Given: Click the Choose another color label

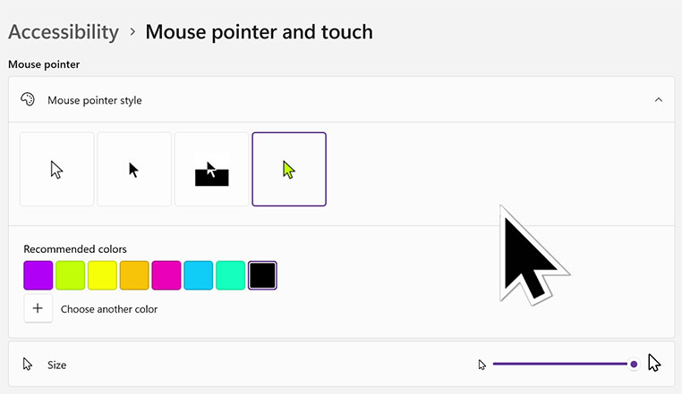Looking at the screenshot, I should (x=109, y=309).
